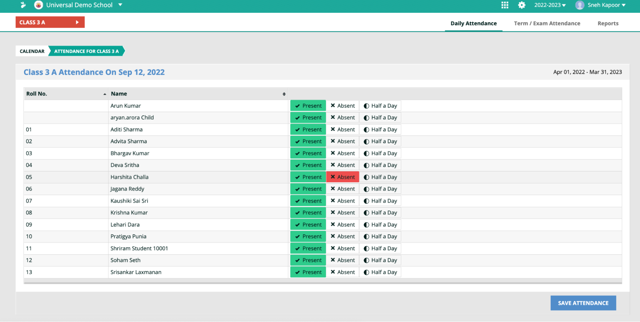Mark Krishna Kumar as Absent
The image size is (640, 322).
point(343,213)
